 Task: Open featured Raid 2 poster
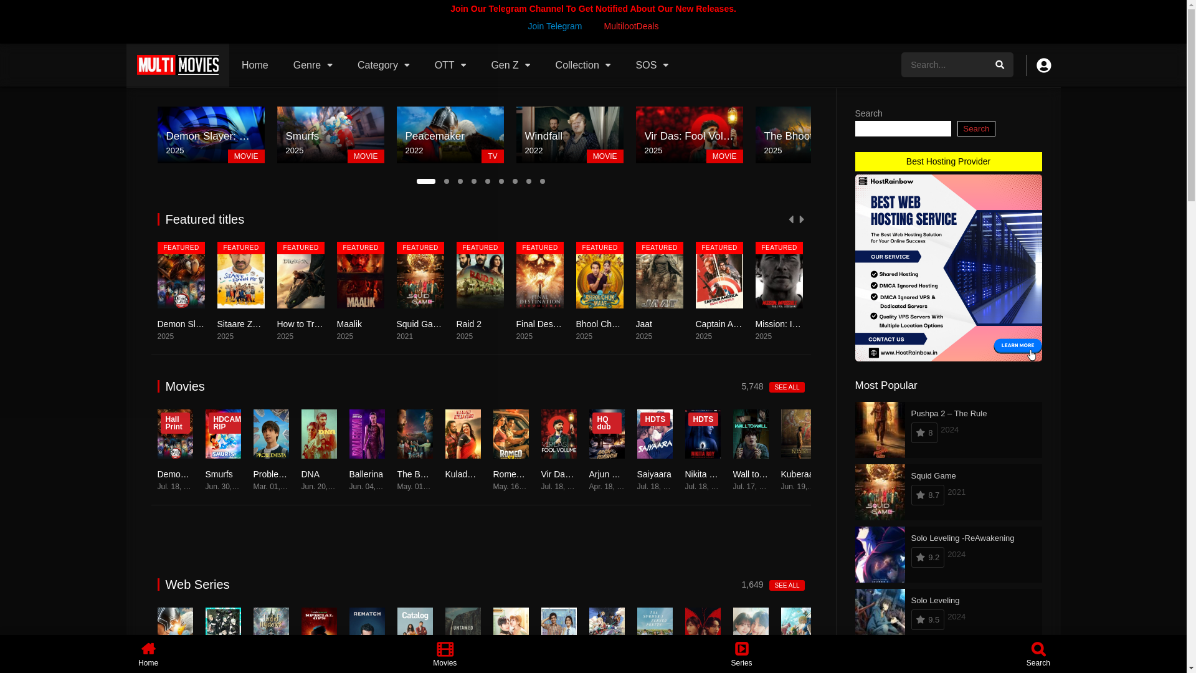pos(480,275)
